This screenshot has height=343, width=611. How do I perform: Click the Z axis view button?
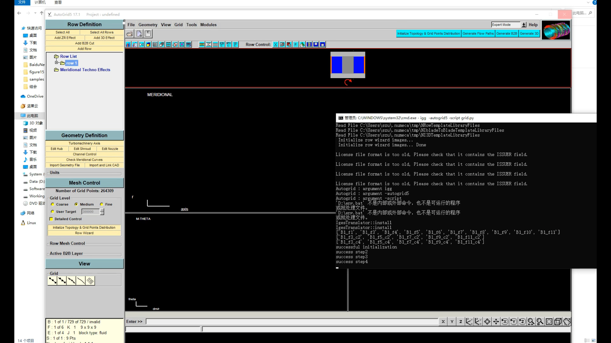point(460,322)
